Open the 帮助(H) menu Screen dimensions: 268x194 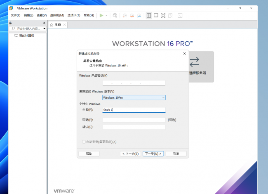coord(89,15)
